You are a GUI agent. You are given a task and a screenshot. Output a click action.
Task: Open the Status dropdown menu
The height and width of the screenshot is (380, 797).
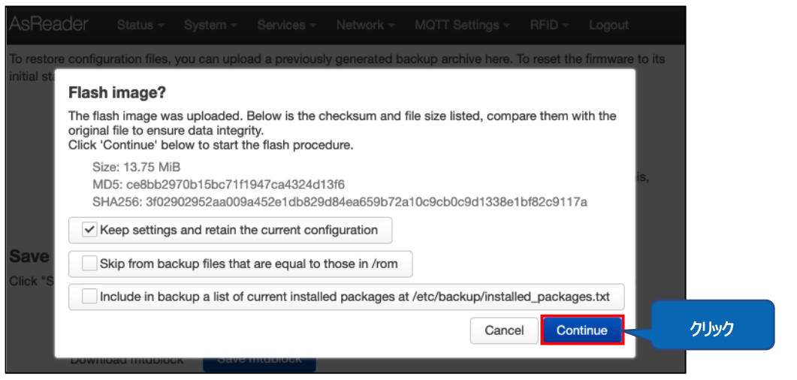point(140,25)
